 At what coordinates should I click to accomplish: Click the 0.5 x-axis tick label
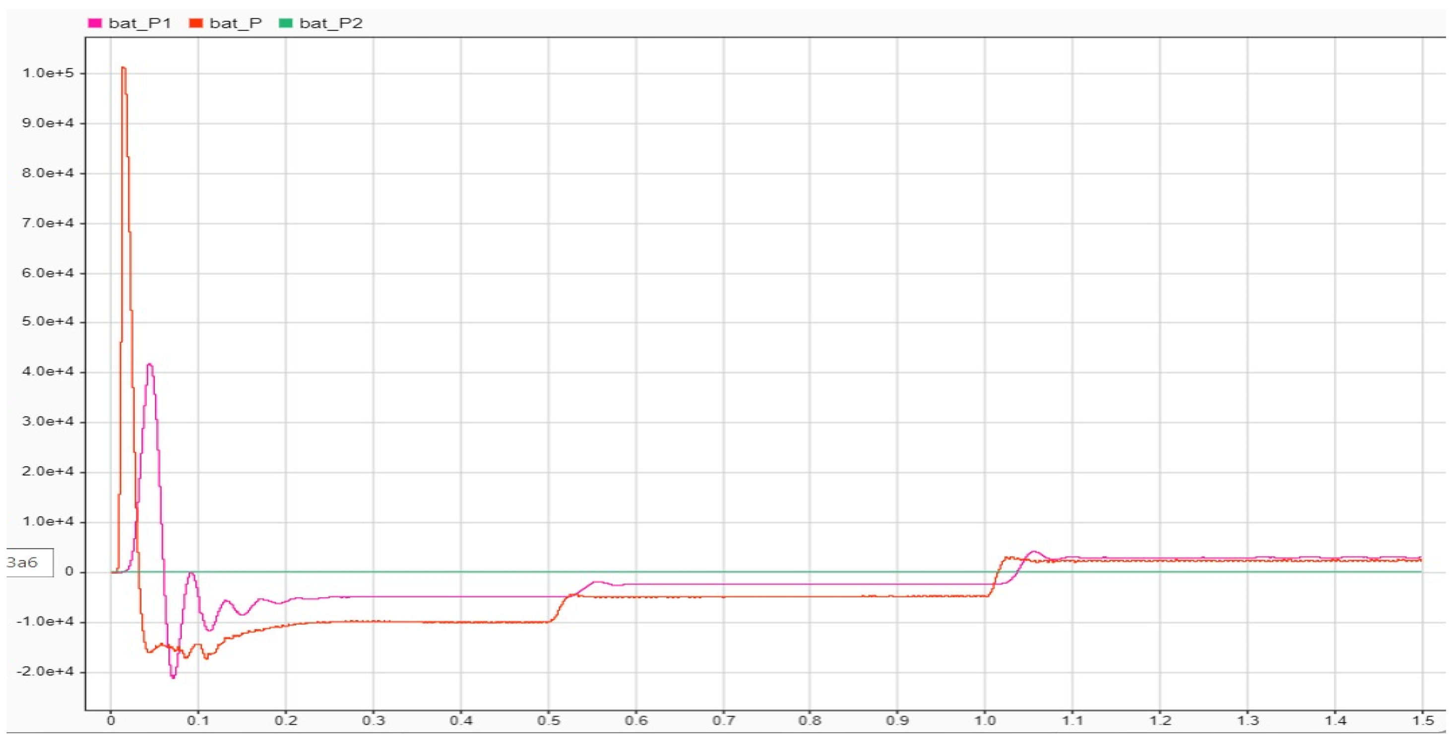pos(548,721)
